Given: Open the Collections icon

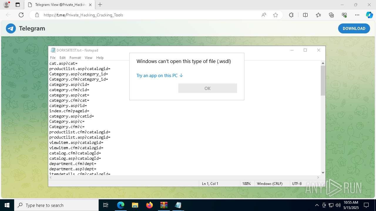Looking at the screenshot, I should (x=331, y=15).
